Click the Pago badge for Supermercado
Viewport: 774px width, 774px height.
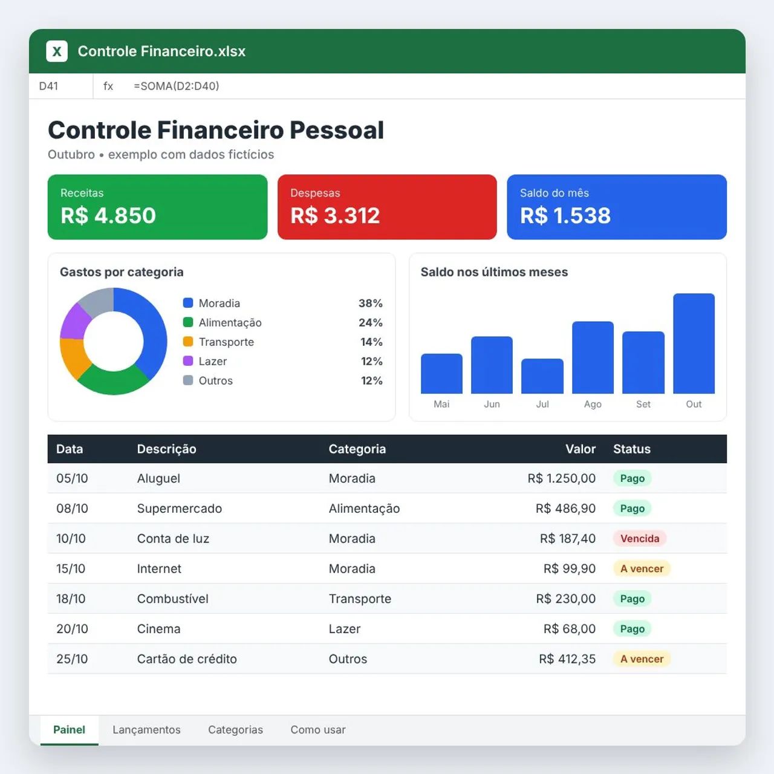633,509
